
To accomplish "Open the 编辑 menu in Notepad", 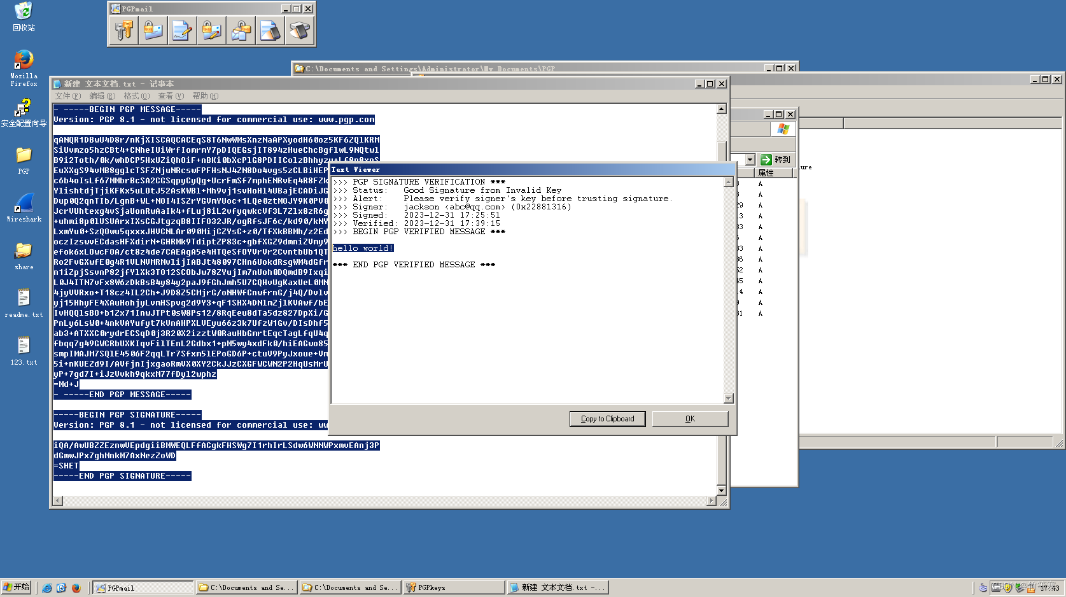I will (102, 96).
